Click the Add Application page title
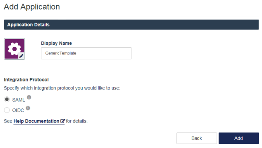Screen dimensions: 262x148 32,7
